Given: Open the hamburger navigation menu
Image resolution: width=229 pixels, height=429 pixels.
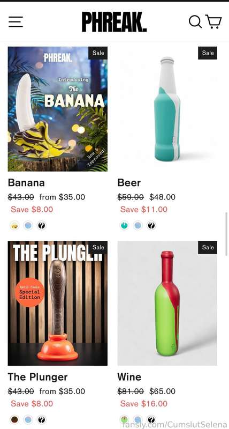Looking at the screenshot, I should pyautogui.click(x=16, y=21).
